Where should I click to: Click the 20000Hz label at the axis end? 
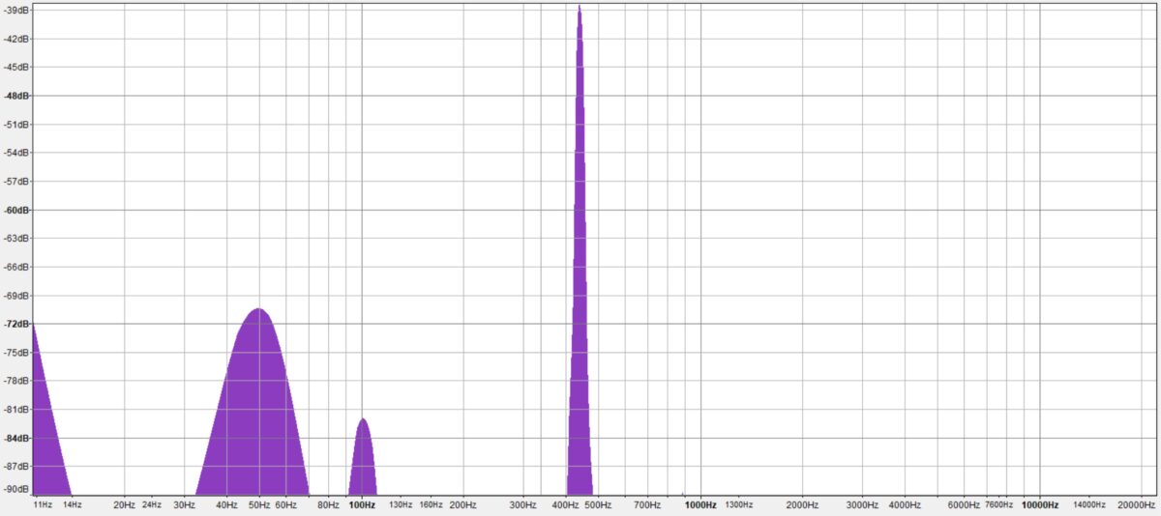click(x=1137, y=504)
